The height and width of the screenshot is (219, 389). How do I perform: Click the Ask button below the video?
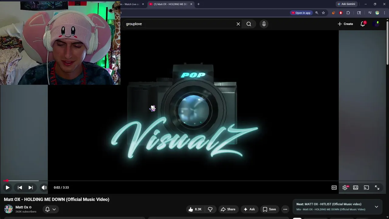click(249, 209)
